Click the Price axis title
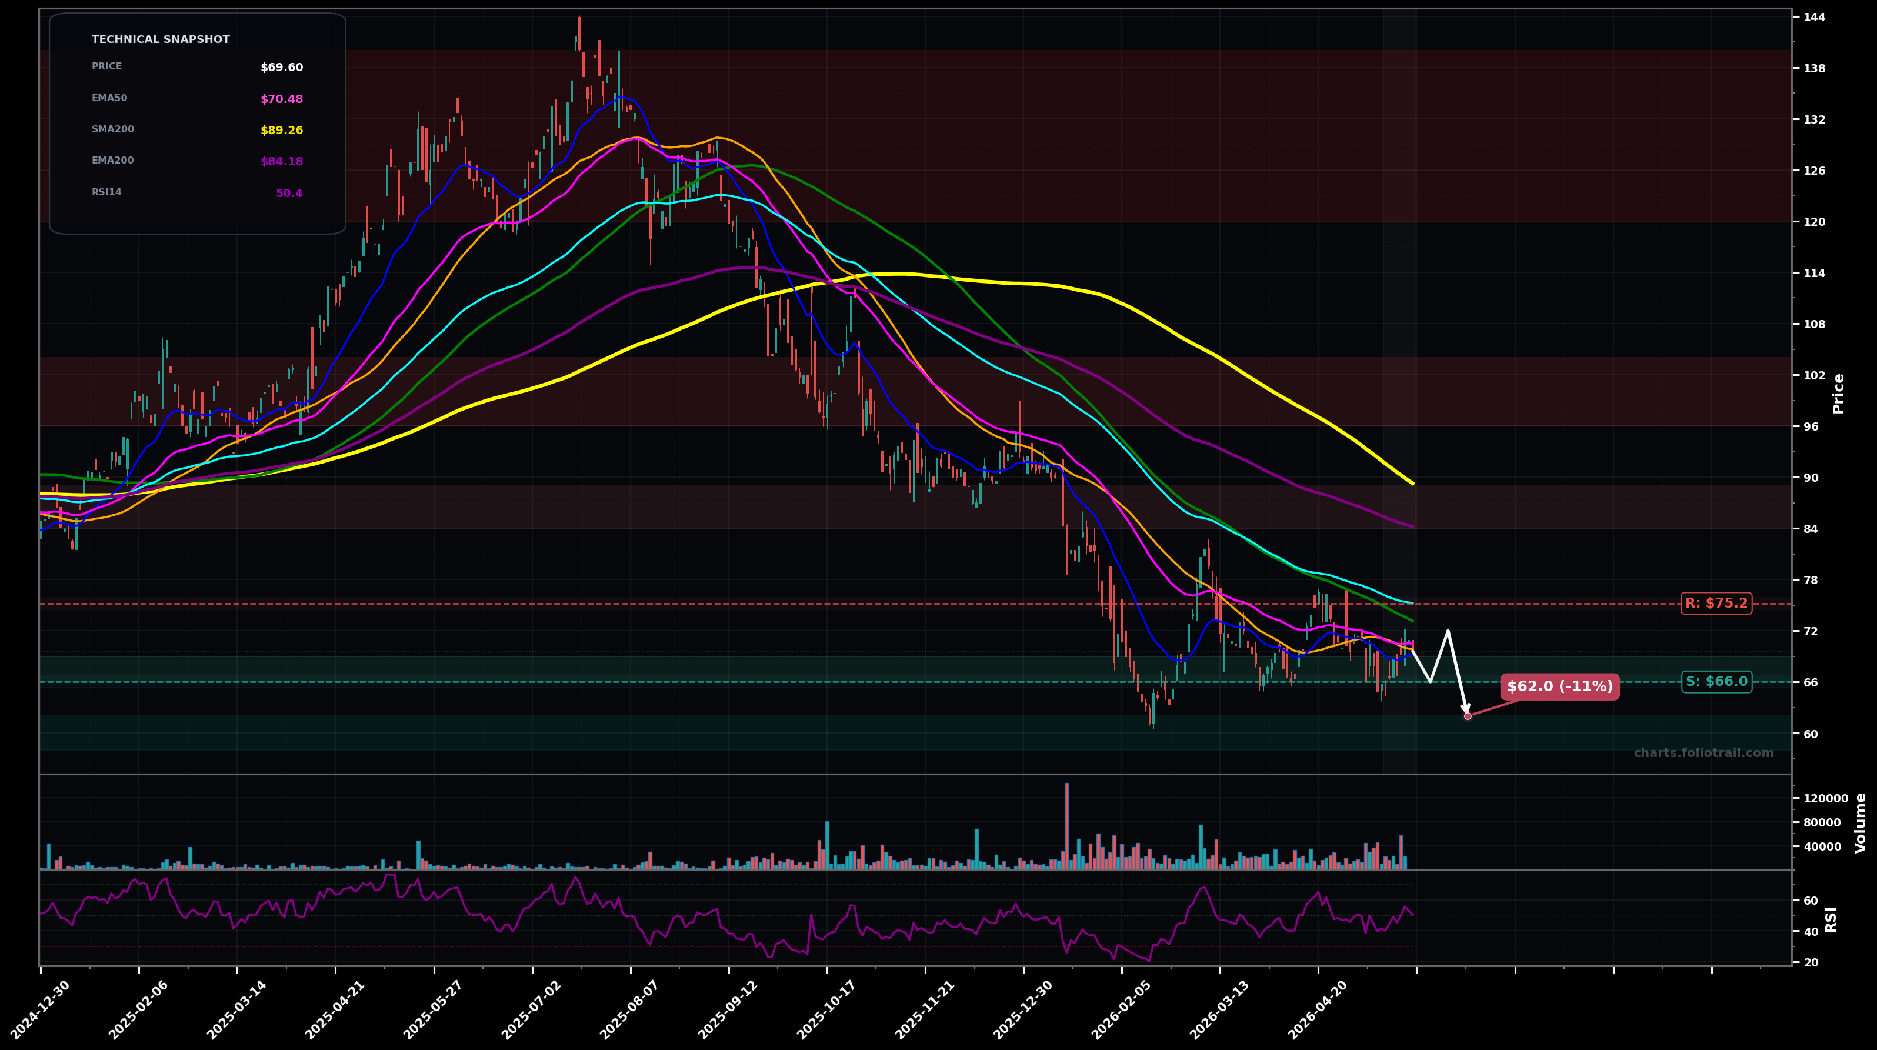 pyautogui.click(x=1838, y=394)
